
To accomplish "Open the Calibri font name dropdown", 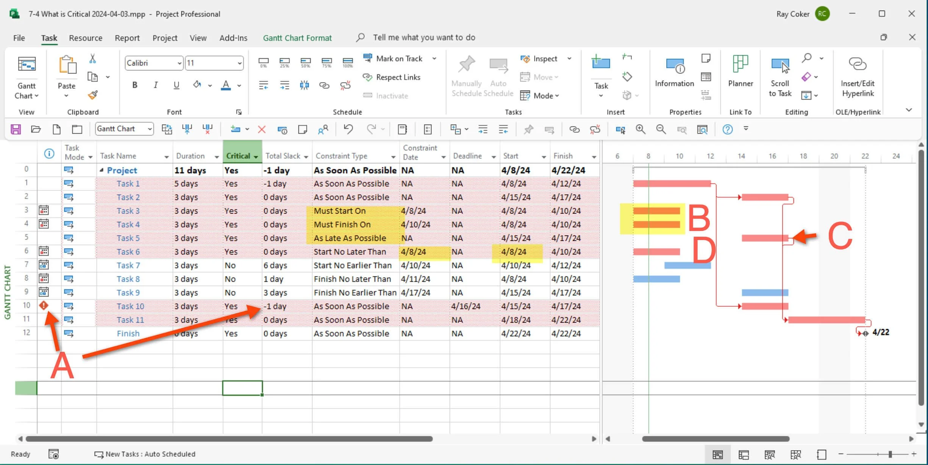I will point(179,63).
